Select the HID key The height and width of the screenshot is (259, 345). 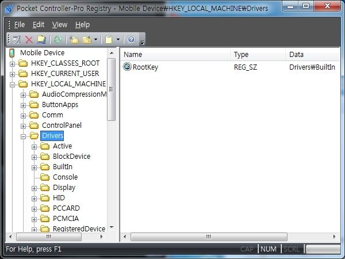pos(59,198)
